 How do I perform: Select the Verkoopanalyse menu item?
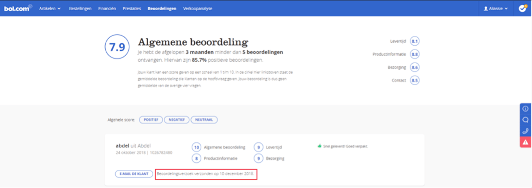pos(198,8)
